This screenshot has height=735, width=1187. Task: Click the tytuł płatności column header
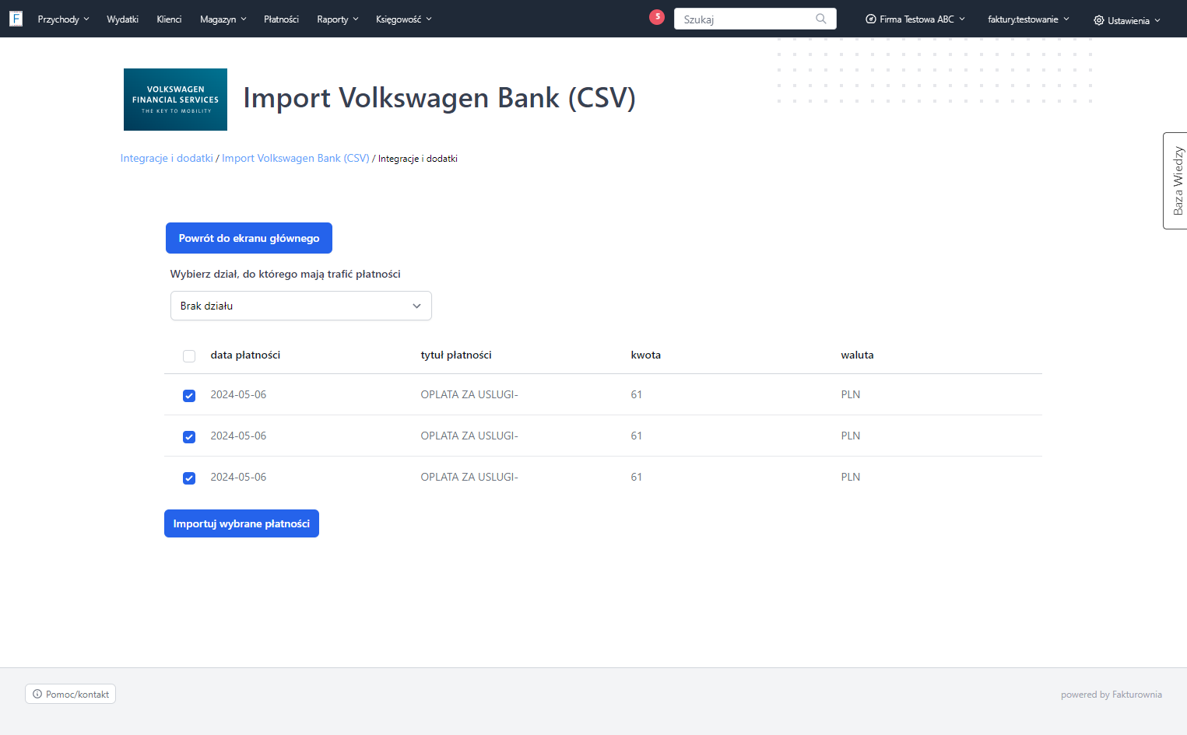[456, 355]
